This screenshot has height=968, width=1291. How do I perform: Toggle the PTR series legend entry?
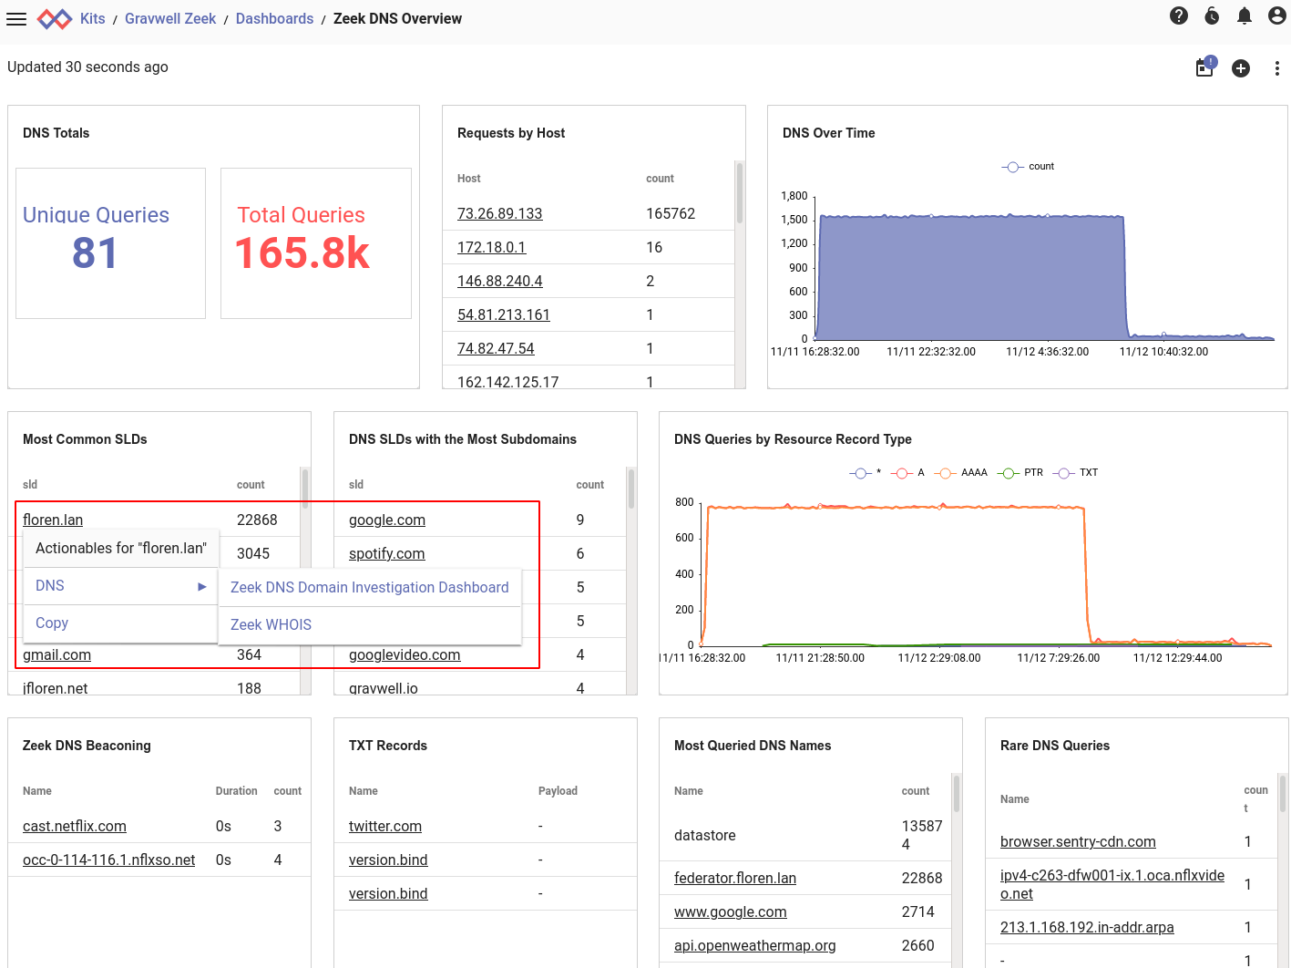[1020, 473]
